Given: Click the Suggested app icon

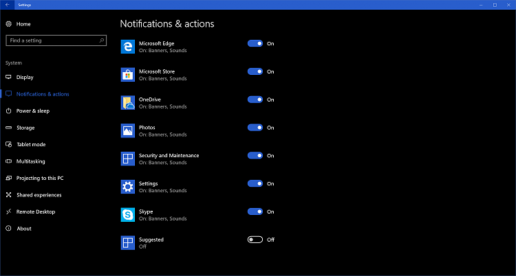Looking at the screenshot, I should (128, 243).
